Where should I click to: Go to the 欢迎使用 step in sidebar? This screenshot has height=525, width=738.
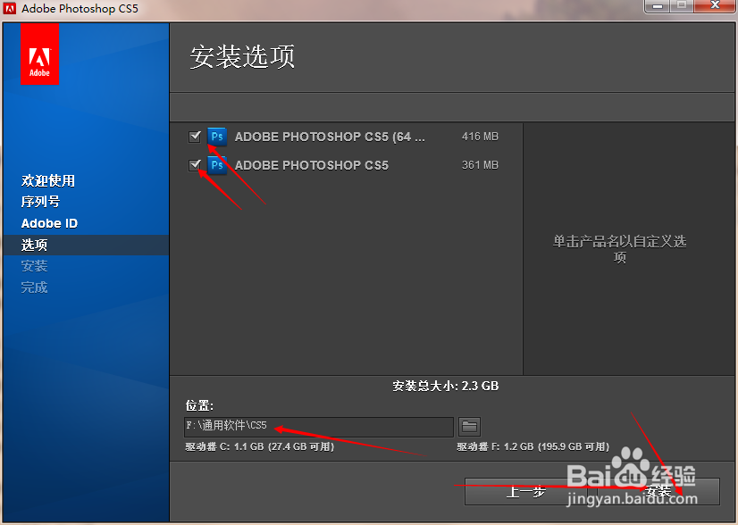coord(48,180)
